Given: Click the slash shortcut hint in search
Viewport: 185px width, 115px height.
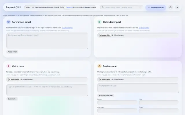Looking at the screenshot, I should click(x=140, y=7).
